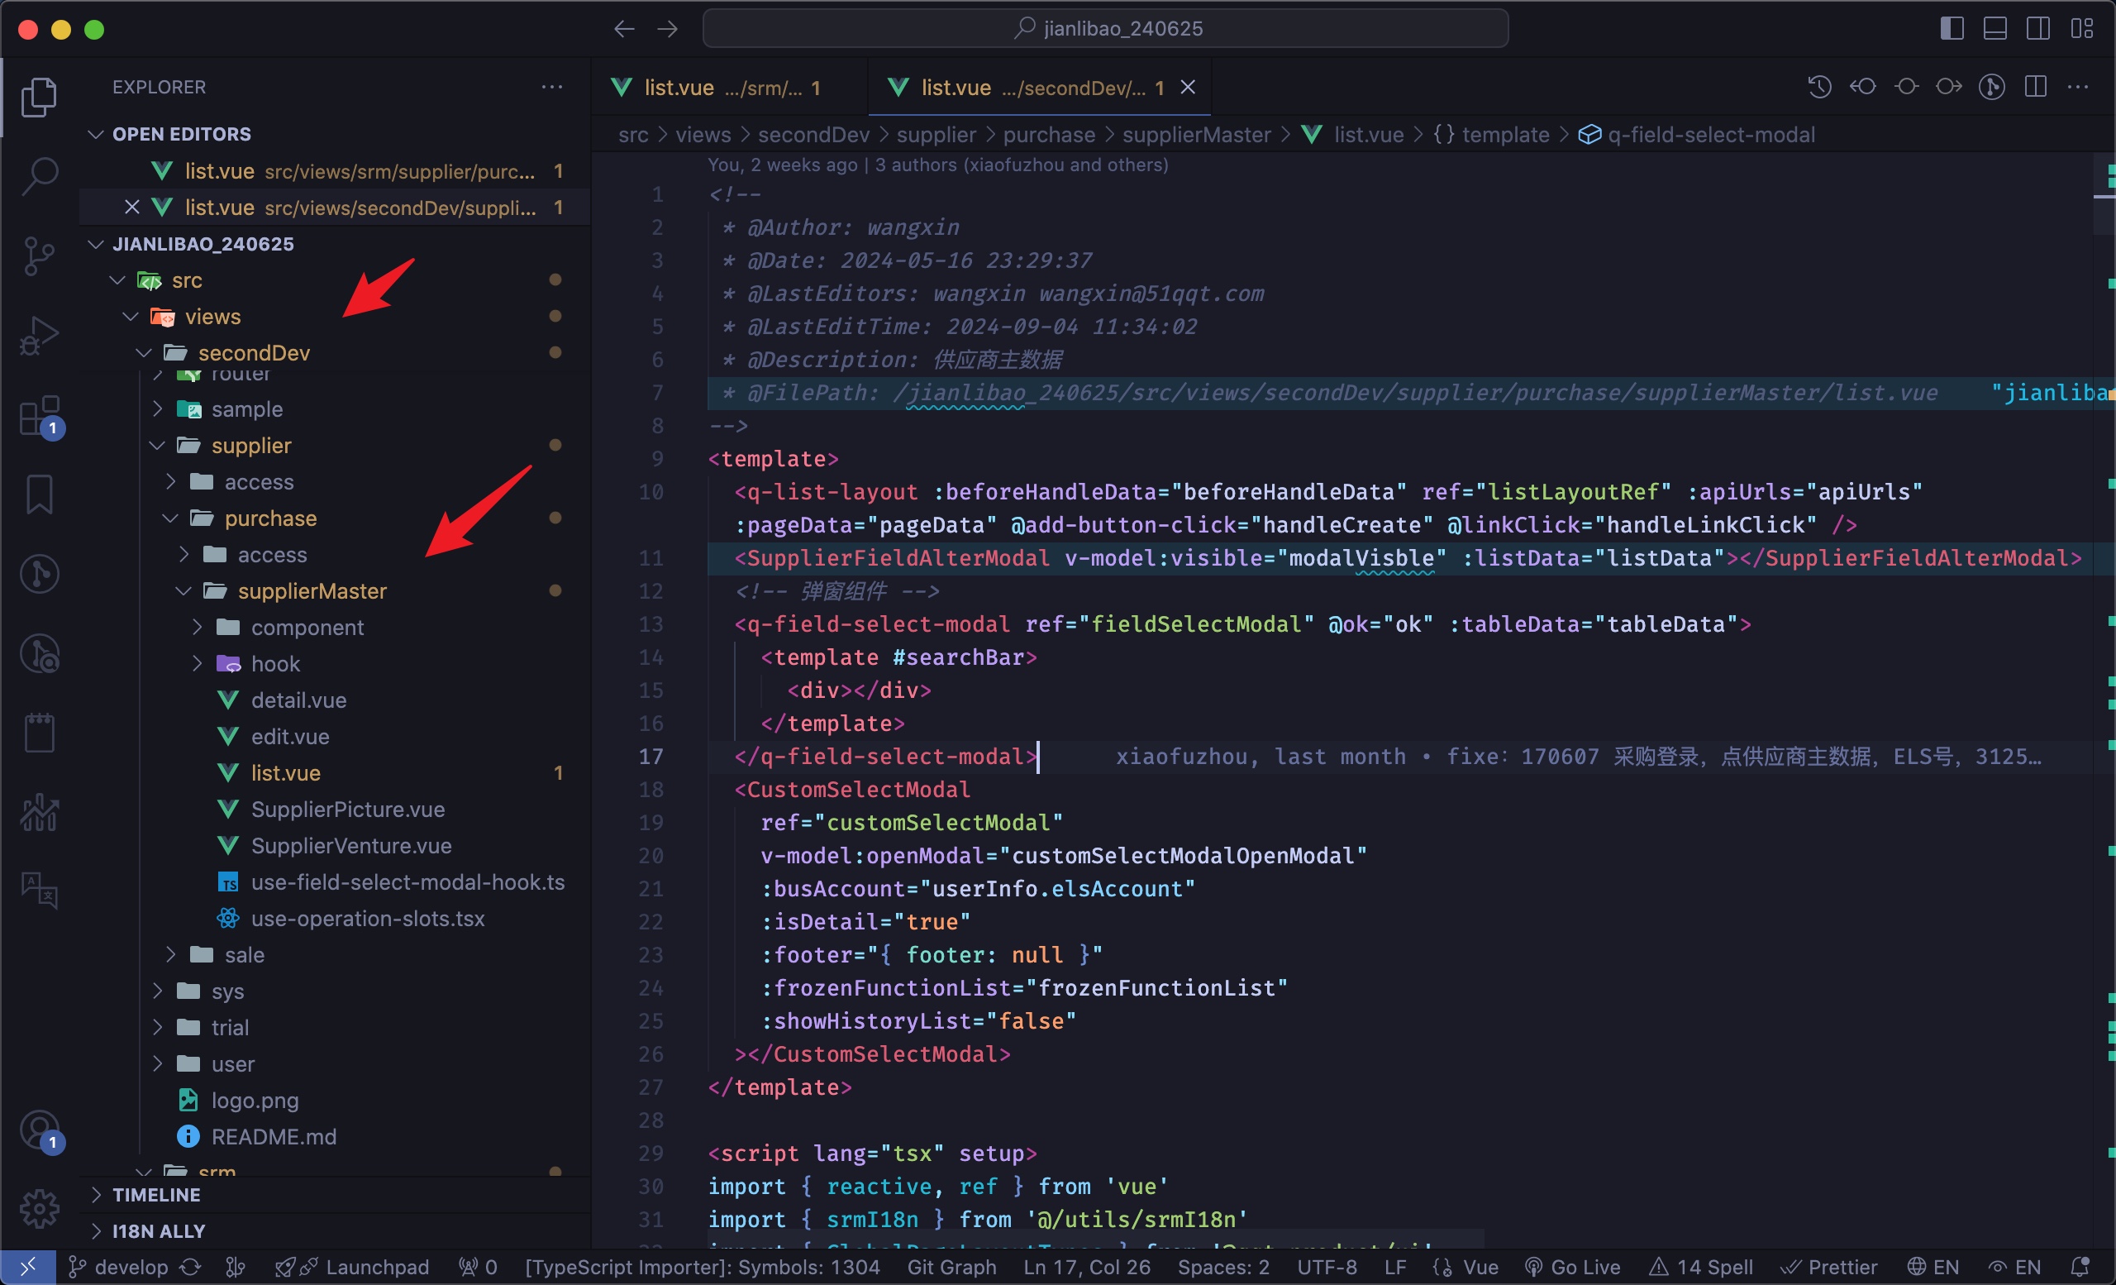Open remote window indicator in status bar
This screenshot has height=1285, width=2116.
click(x=27, y=1267)
